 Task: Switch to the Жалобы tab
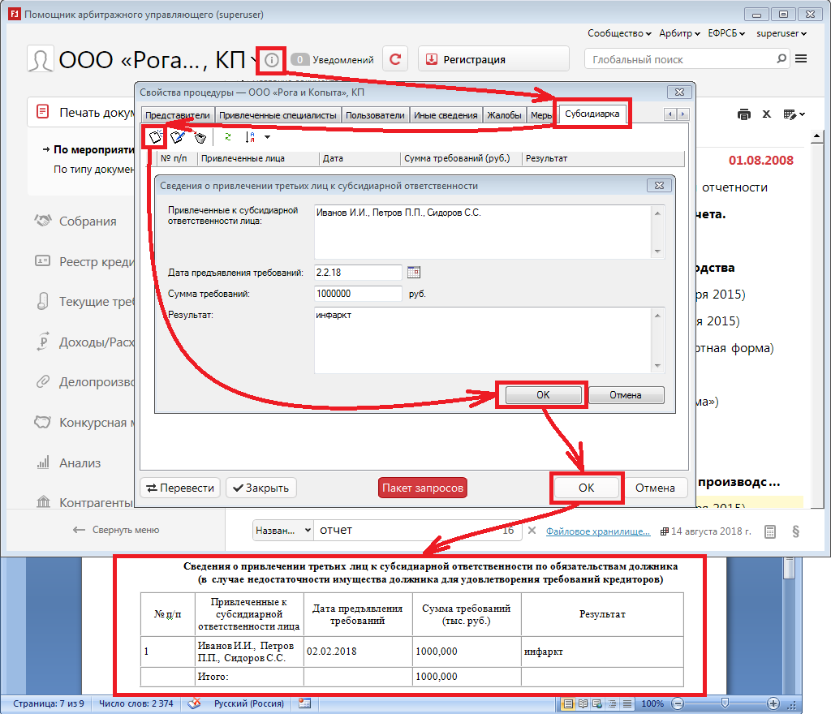504,115
